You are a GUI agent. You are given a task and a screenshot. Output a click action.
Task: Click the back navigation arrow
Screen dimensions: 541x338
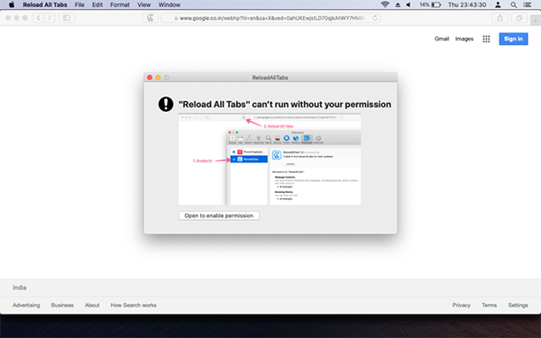tap(38, 18)
